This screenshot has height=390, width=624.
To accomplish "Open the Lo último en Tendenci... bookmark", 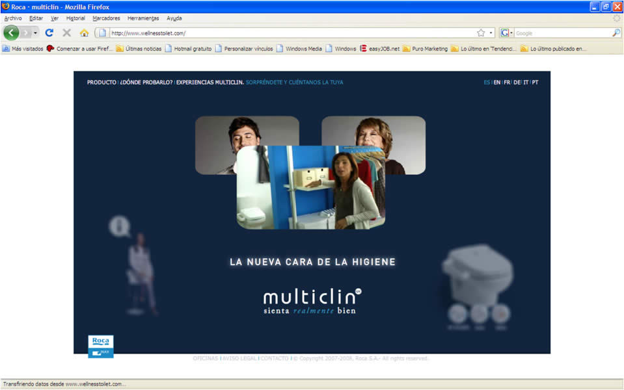I will point(483,49).
